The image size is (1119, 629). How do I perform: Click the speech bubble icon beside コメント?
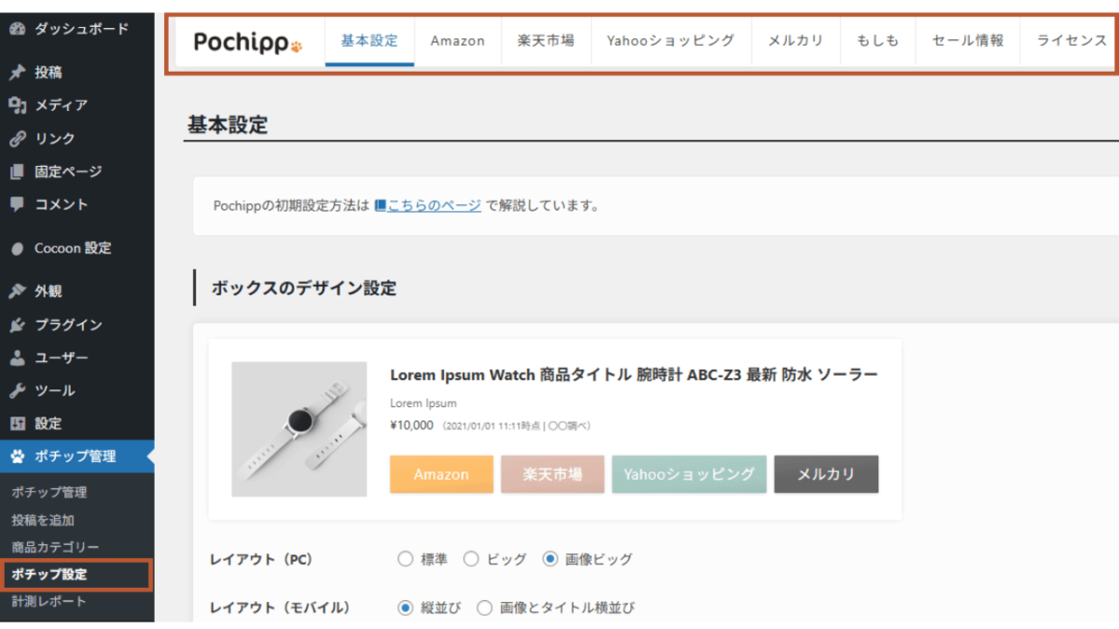coord(17,204)
